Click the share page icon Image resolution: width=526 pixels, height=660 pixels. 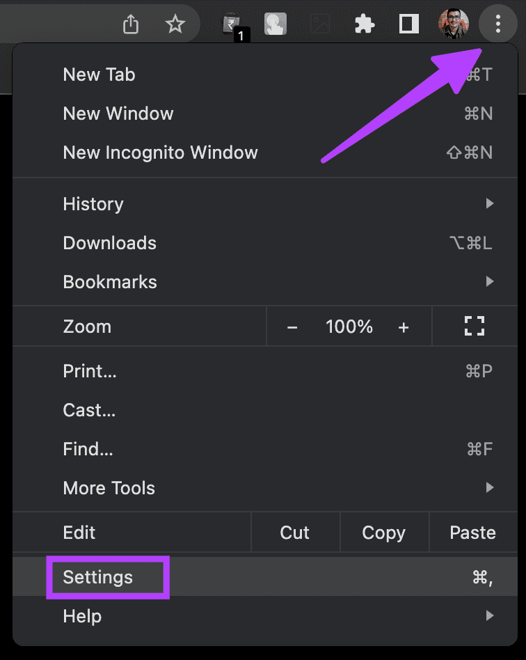[x=130, y=24]
